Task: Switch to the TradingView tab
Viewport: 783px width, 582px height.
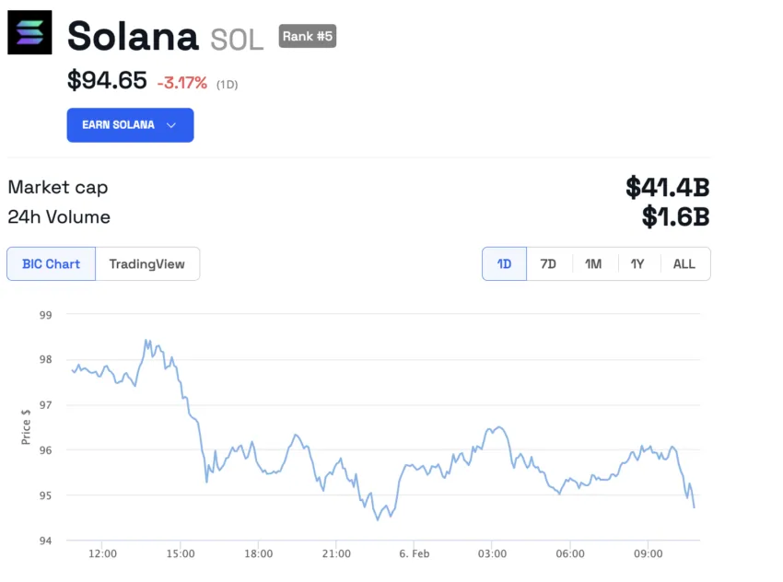Action: [147, 264]
